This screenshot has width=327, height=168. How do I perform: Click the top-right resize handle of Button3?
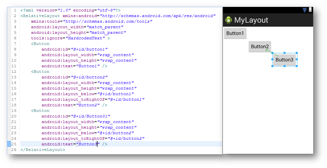click(x=297, y=53)
